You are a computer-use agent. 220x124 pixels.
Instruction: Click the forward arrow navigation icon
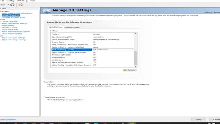12,5
